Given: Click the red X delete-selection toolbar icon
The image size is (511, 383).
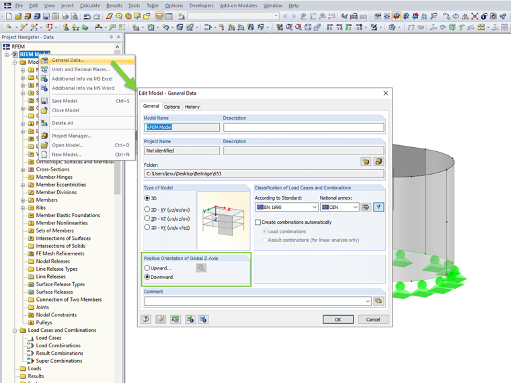Looking at the screenshot, I should [475, 16].
